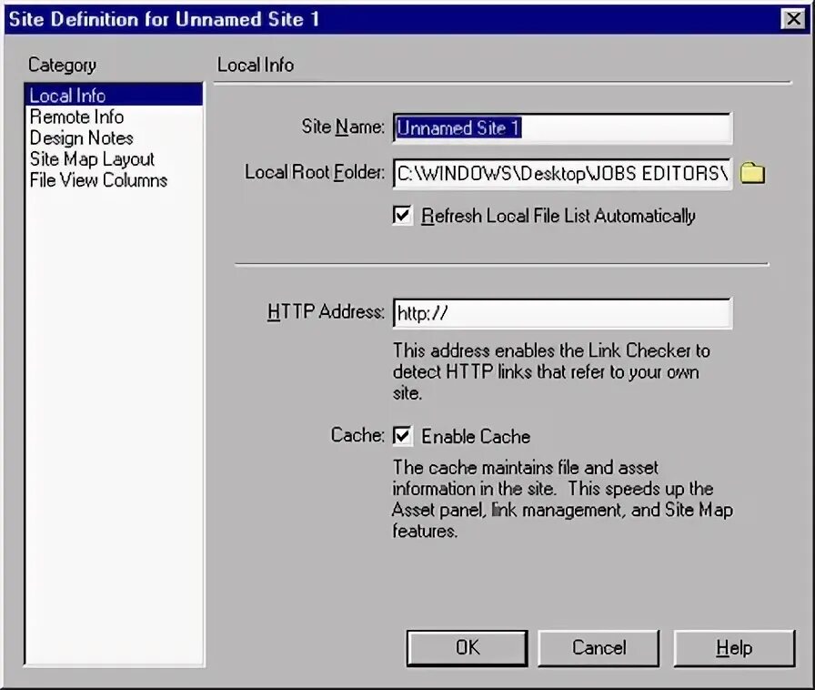
Task: Switch to Site Map Layout category
Action: tap(114, 158)
